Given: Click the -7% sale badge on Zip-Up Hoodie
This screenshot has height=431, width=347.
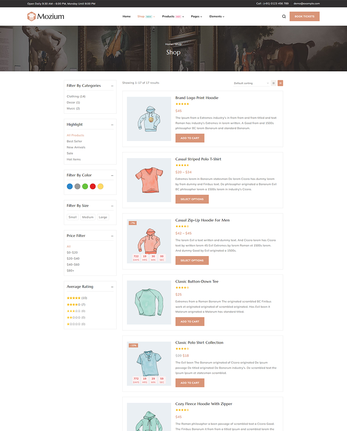Looking at the screenshot, I should pyautogui.click(x=133, y=223).
